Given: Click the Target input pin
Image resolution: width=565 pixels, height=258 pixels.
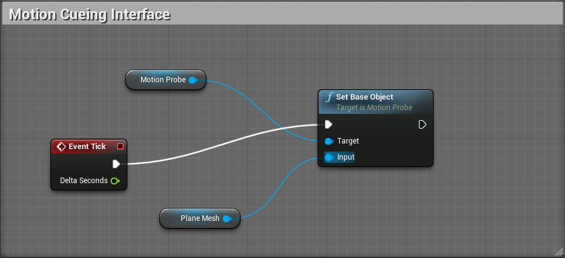Looking at the screenshot, I should coord(329,141).
